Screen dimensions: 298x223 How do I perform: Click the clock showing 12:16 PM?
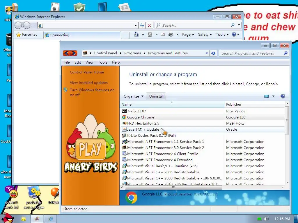pos(282,219)
